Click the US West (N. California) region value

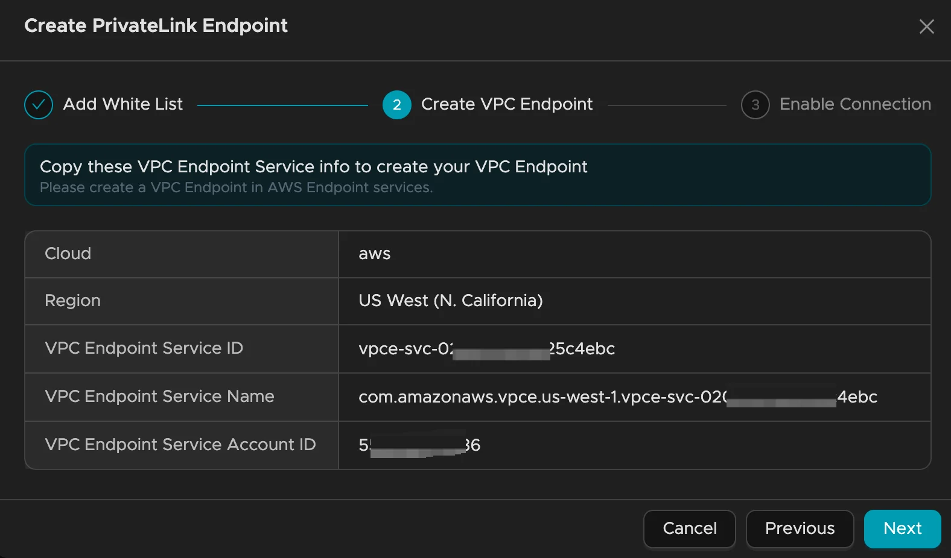450,301
